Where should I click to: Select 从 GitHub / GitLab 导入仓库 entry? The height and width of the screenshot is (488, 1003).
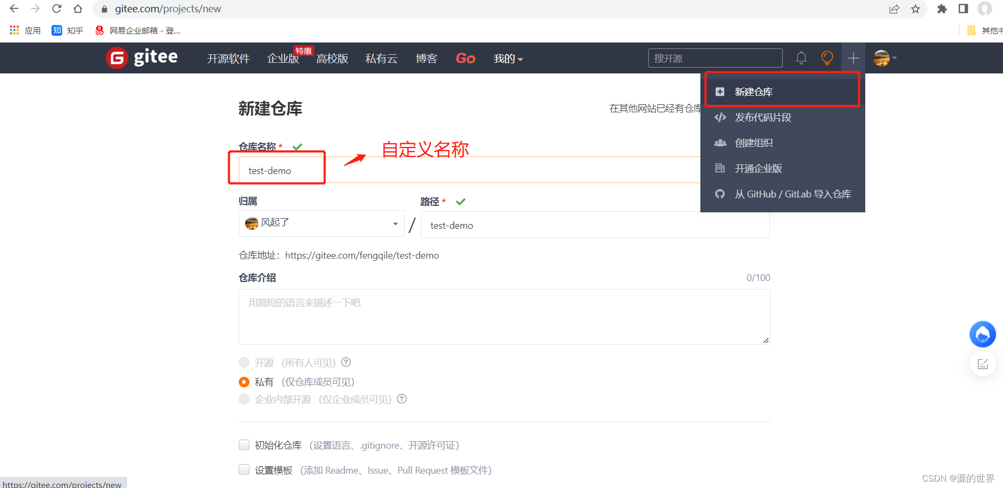[782, 194]
